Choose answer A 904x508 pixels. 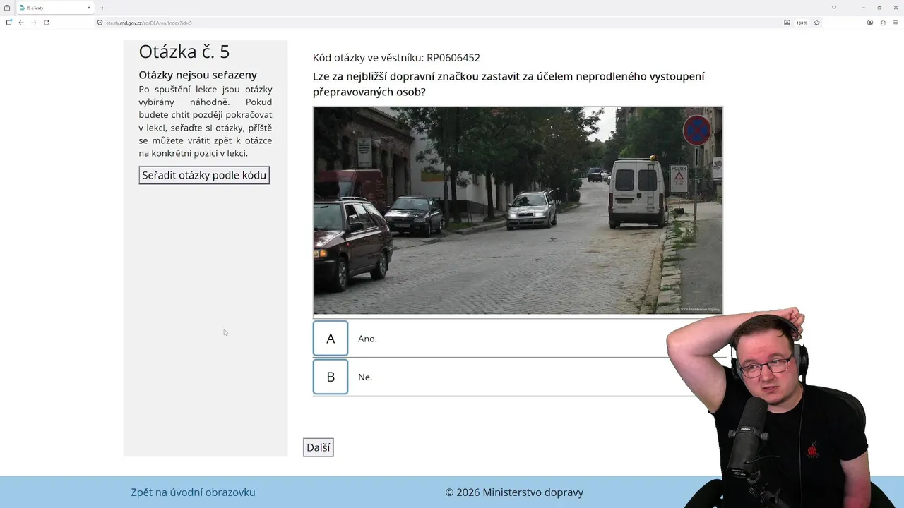(x=331, y=339)
